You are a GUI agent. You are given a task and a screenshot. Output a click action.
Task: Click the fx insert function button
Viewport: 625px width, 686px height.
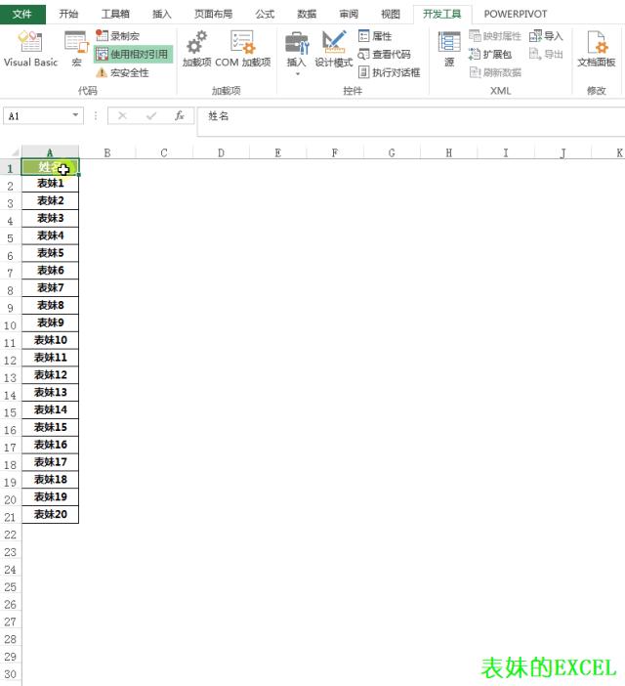(179, 116)
